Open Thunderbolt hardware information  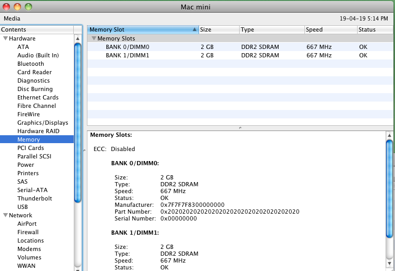point(35,198)
